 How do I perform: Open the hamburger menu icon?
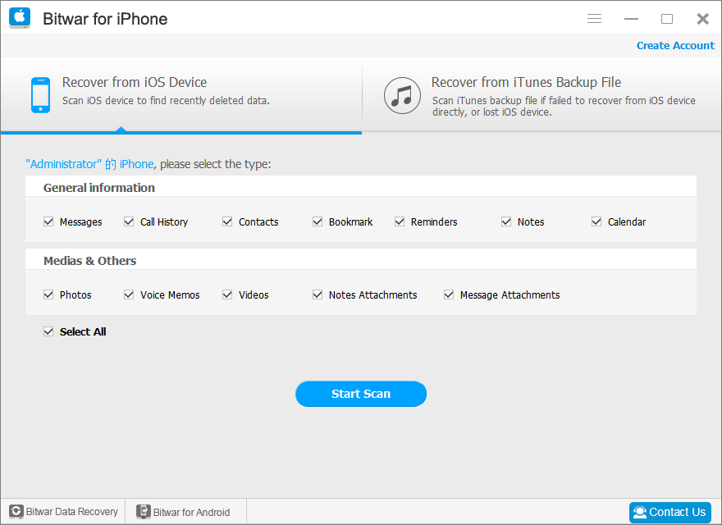(x=594, y=18)
